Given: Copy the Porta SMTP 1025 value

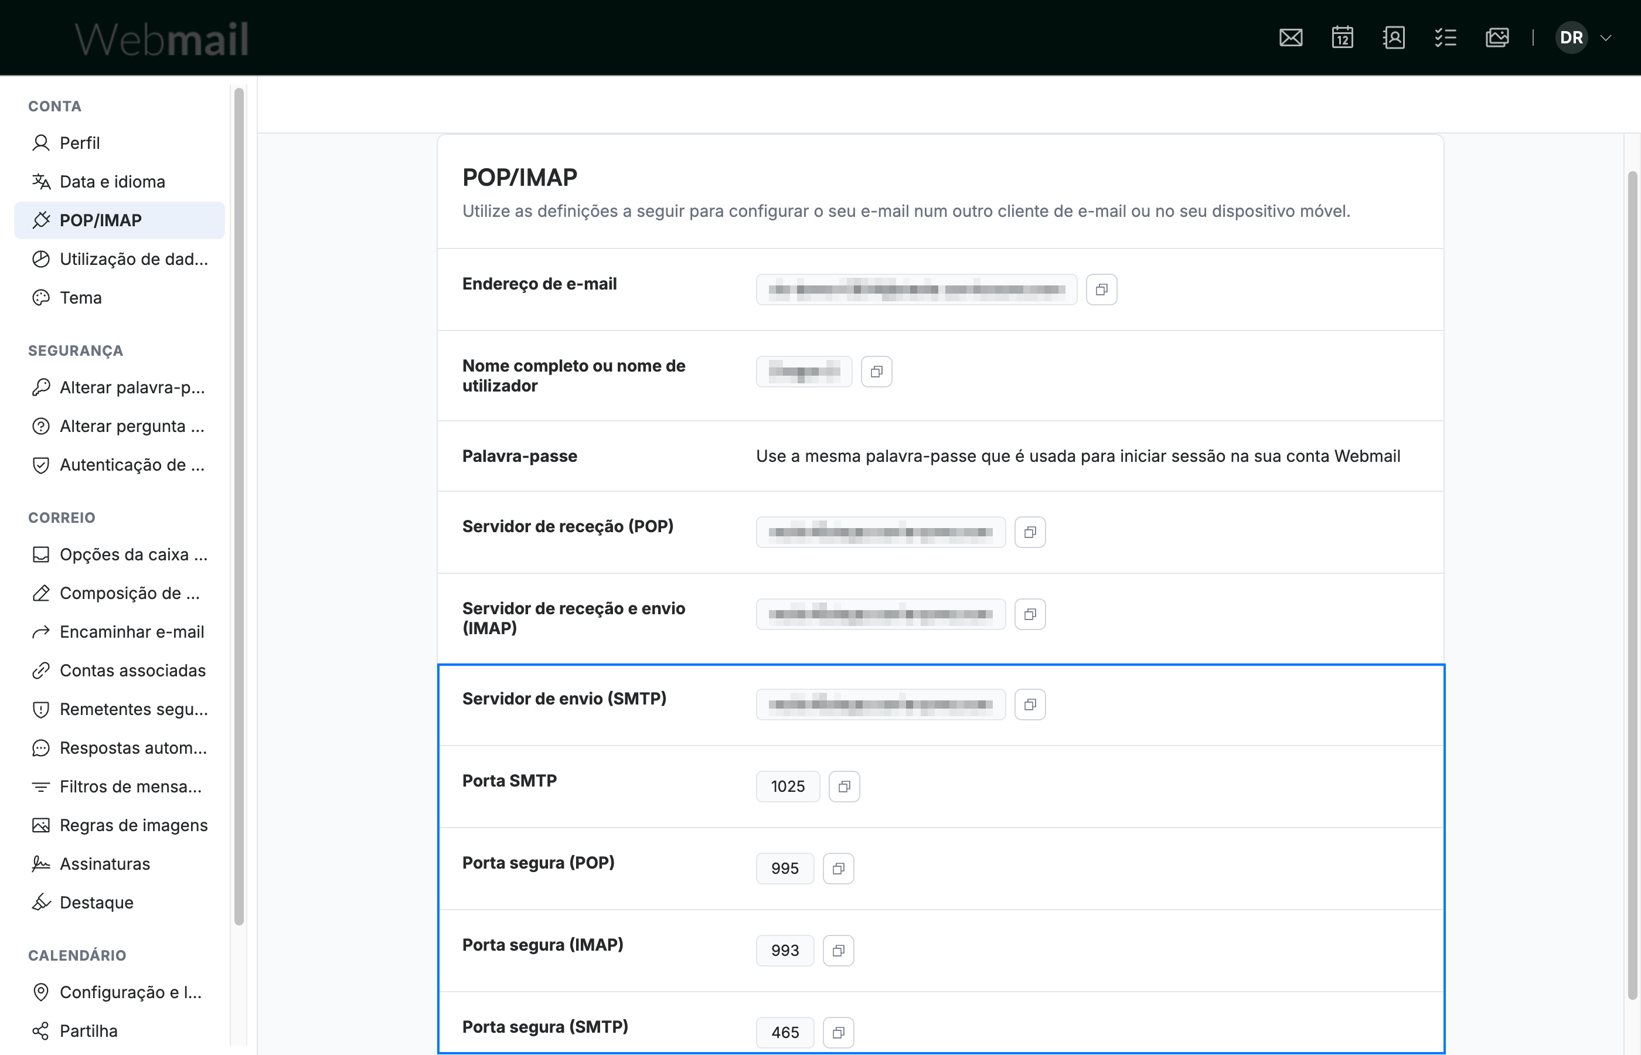Looking at the screenshot, I should 845,787.
